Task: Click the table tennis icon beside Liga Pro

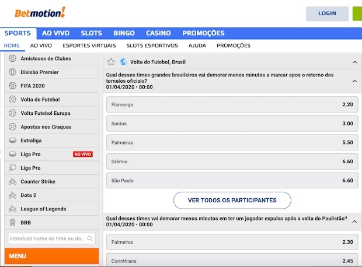Action: pyautogui.click(x=13, y=168)
